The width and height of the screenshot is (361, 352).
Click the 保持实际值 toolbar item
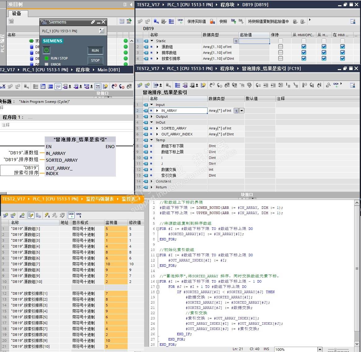(196, 21)
